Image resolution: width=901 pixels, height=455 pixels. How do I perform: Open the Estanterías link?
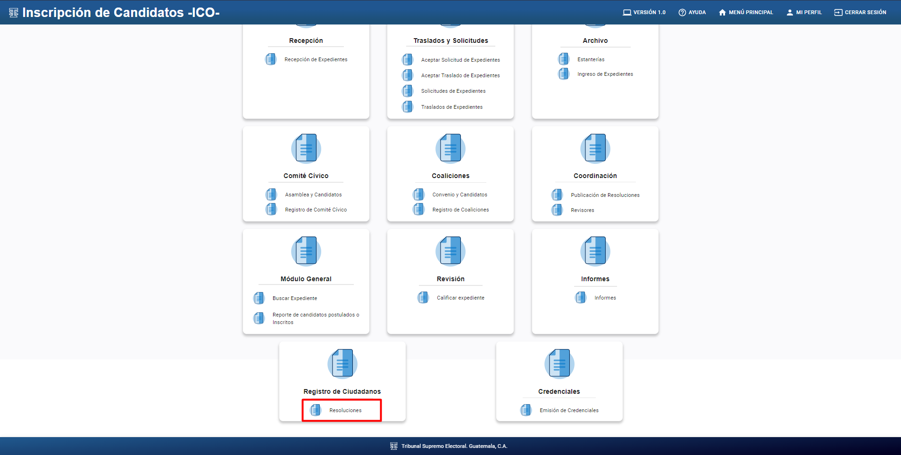(591, 59)
